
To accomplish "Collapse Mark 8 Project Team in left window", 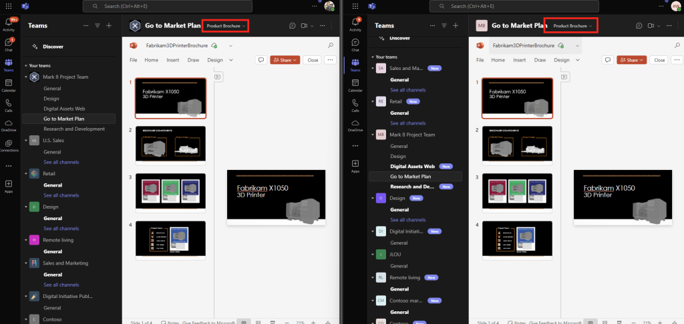I will click(26, 77).
